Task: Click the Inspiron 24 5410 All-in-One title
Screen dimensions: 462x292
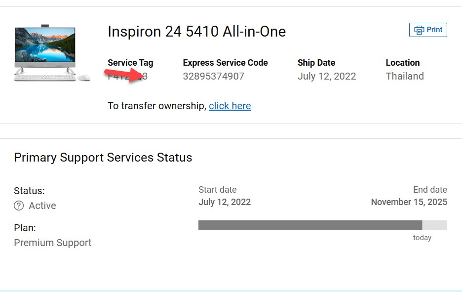Action: point(197,32)
